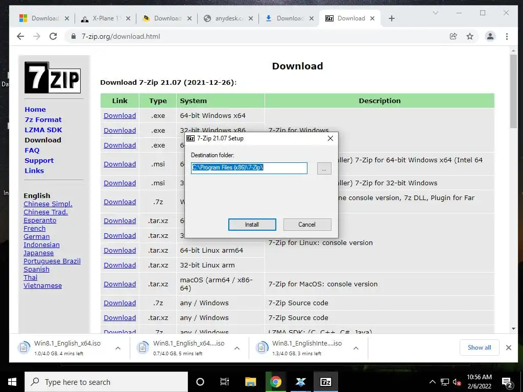Click the browse (...) folder button
Screen dimensions: 523x392
(324, 168)
